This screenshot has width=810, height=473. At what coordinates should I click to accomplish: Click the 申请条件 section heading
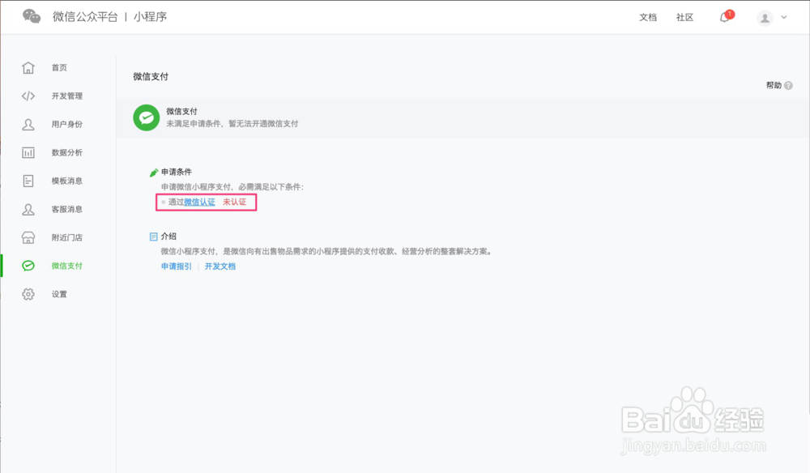[x=176, y=172]
